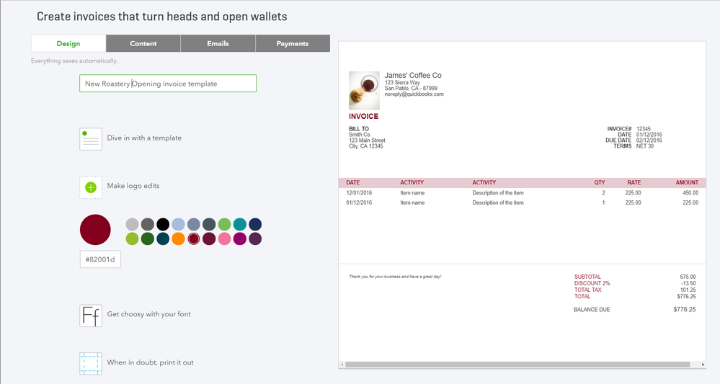Click the large dark red color circle

pos(95,231)
